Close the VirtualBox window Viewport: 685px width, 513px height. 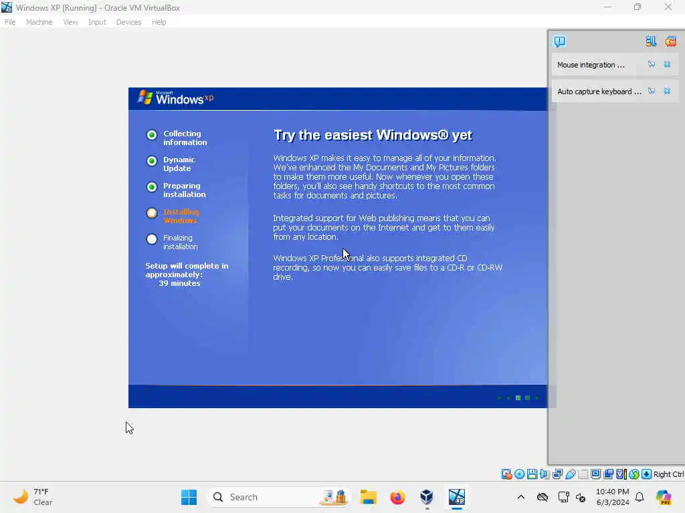click(x=668, y=7)
